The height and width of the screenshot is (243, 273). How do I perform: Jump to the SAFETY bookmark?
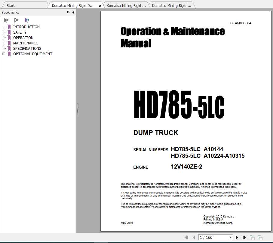click(x=20, y=32)
